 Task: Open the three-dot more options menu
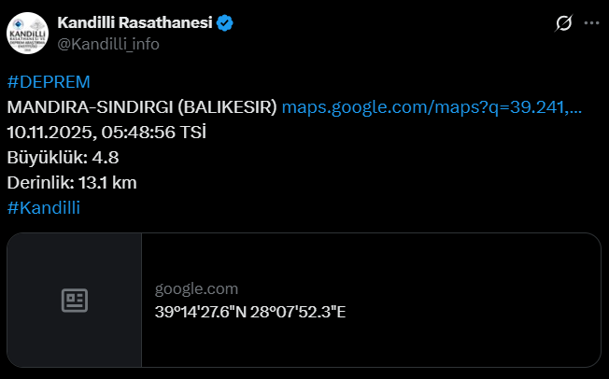(591, 24)
